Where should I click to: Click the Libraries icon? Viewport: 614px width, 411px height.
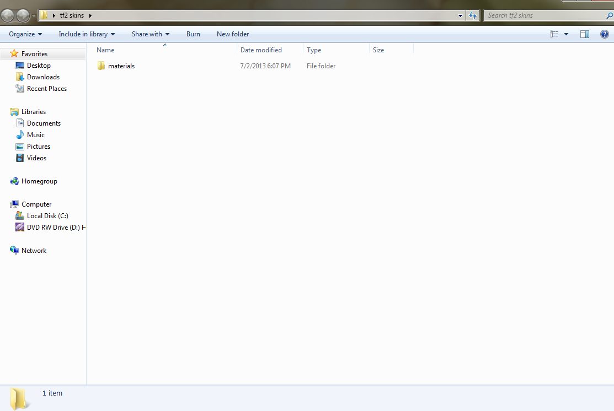(14, 112)
